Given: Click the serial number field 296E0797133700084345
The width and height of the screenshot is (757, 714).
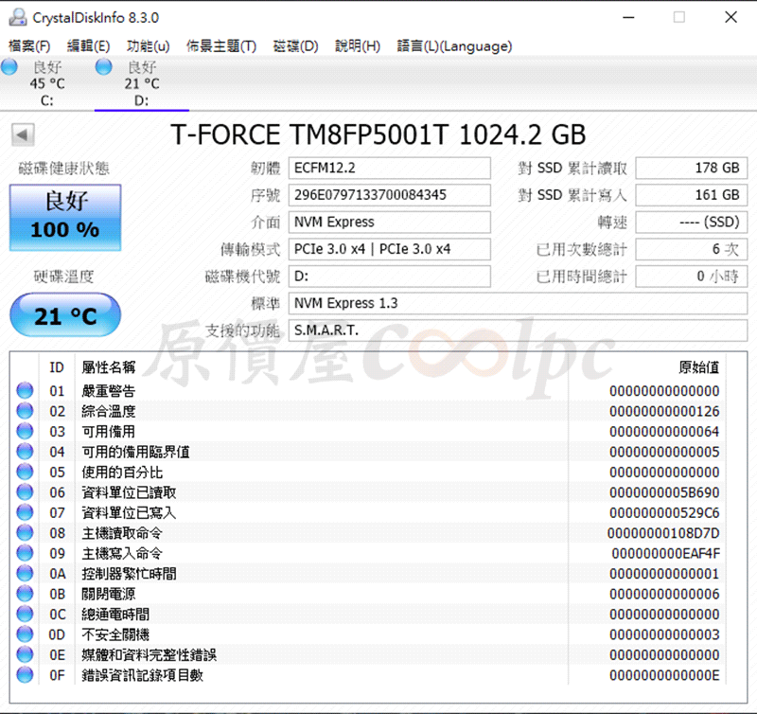Looking at the screenshot, I should 390,195.
